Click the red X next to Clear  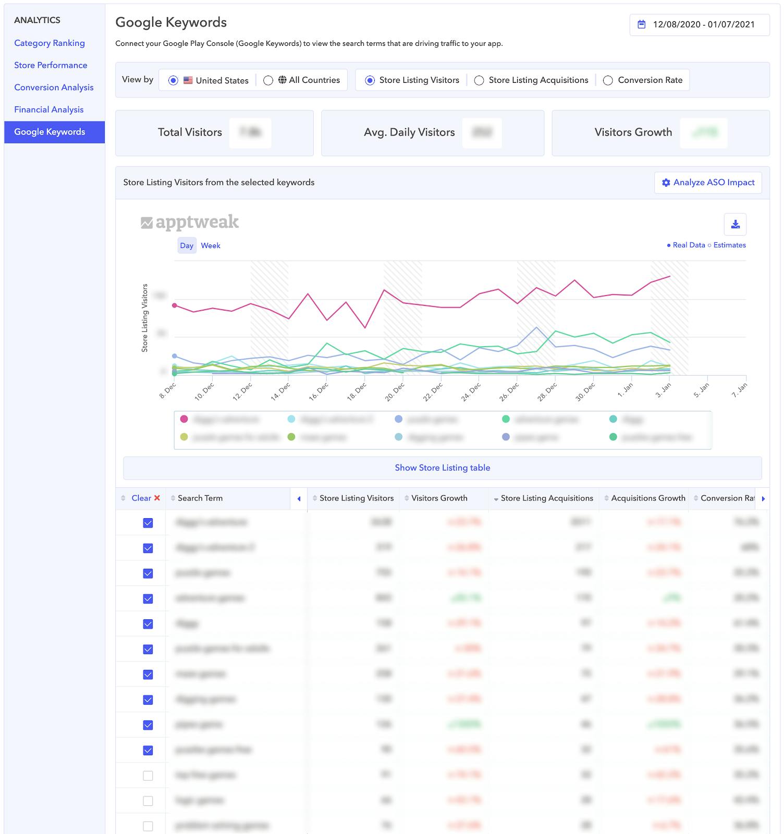click(157, 498)
